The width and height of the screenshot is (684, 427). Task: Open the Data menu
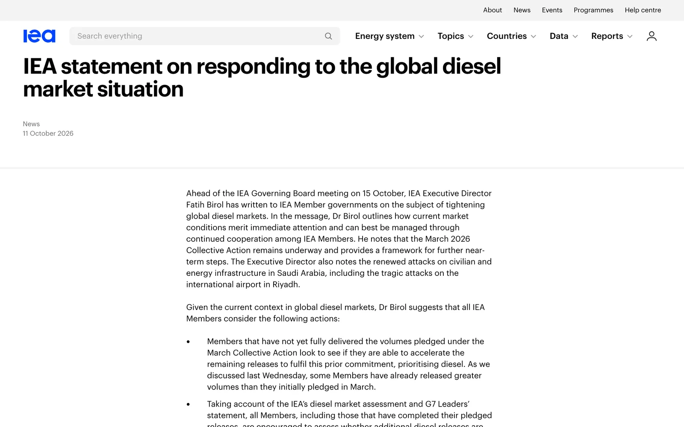[559, 36]
